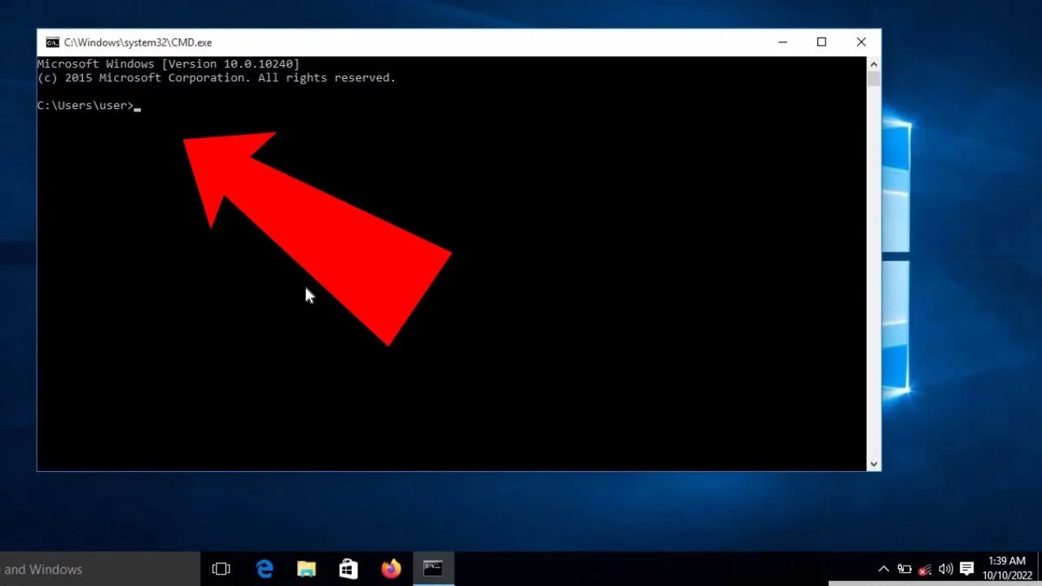Viewport: 1042px width, 586px height.
Task: Click the CMD scrollbar up arrow
Action: [x=873, y=64]
